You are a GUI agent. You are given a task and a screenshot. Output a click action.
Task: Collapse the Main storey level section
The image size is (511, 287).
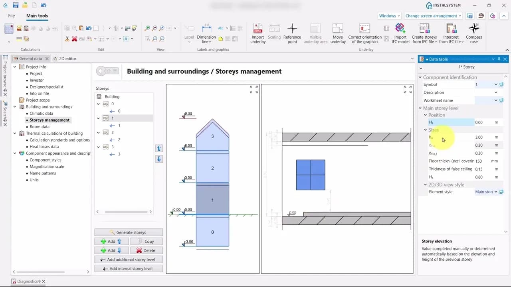(420, 108)
